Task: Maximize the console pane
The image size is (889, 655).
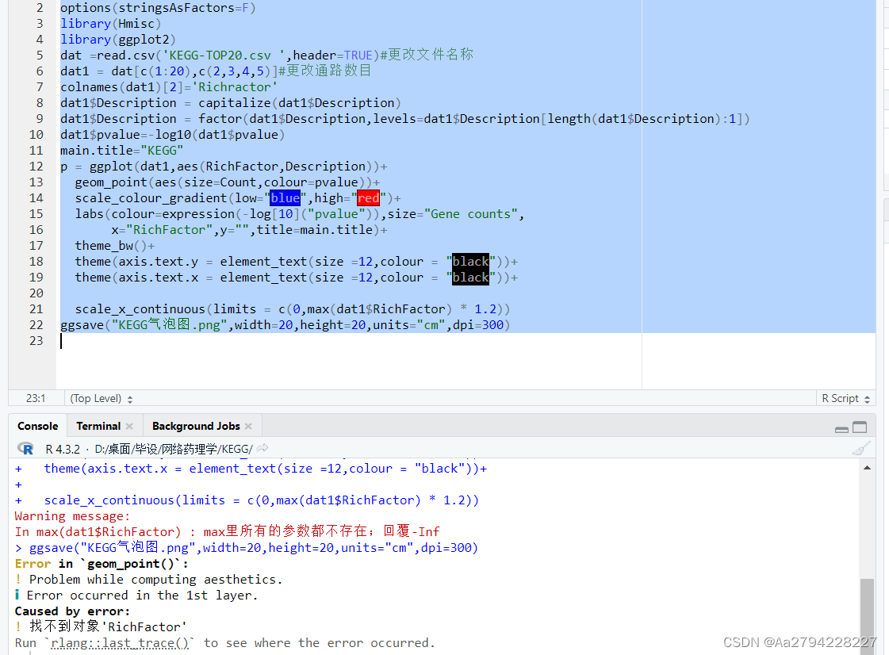Action: pyautogui.click(x=859, y=427)
